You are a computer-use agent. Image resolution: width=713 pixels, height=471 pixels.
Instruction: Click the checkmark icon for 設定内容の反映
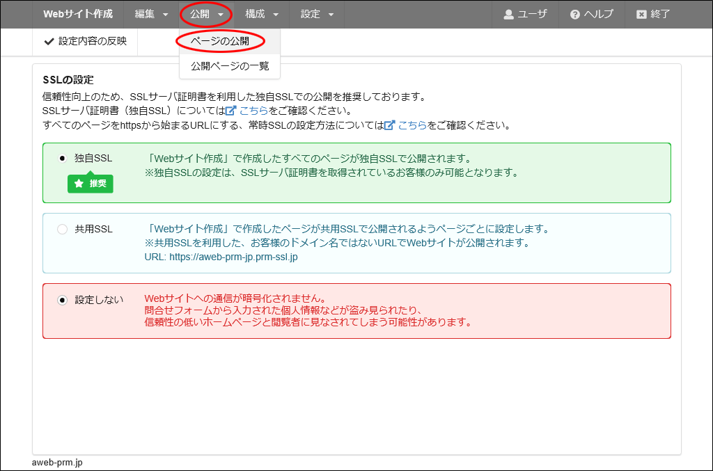[x=49, y=42]
